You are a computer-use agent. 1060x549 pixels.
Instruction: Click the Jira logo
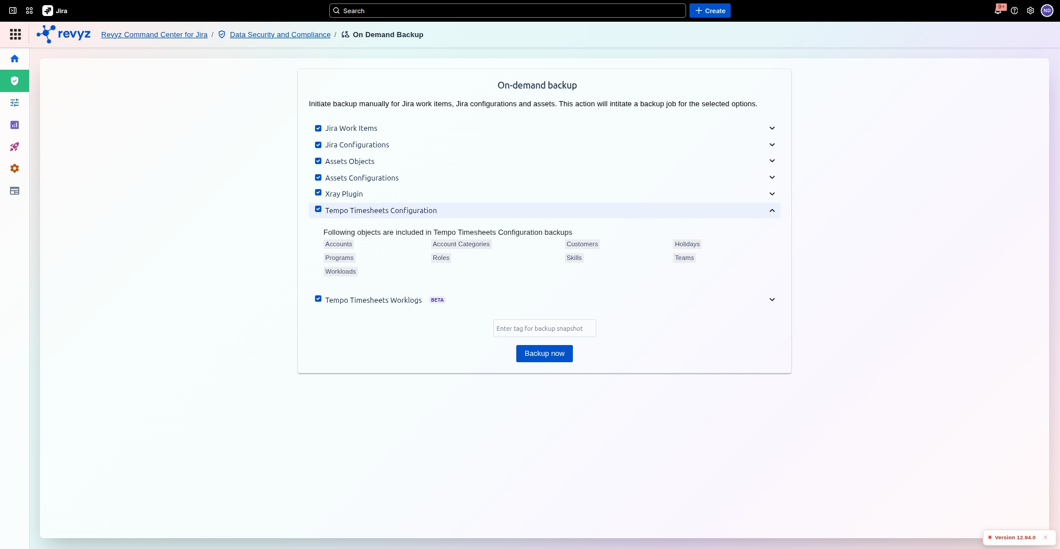pos(55,11)
